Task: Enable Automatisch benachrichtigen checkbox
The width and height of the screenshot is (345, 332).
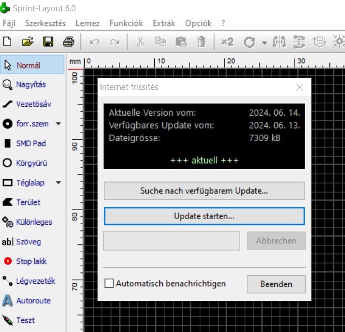Action: [x=109, y=283]
